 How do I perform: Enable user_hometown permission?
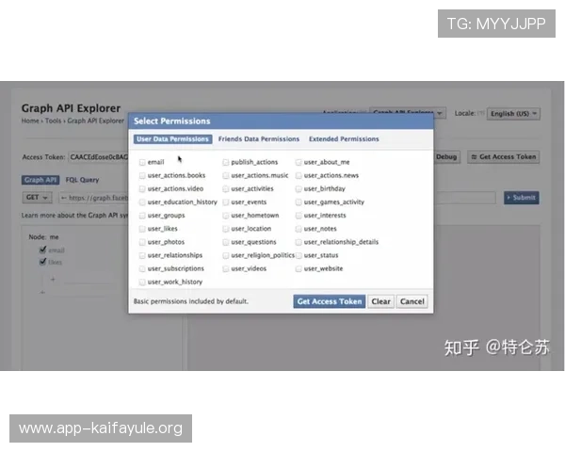[226, 216]
